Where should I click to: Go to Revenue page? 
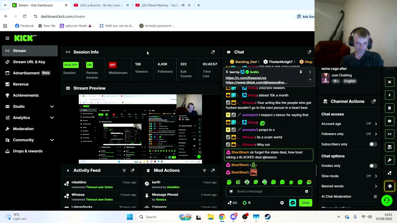click(x=30, y=84)
